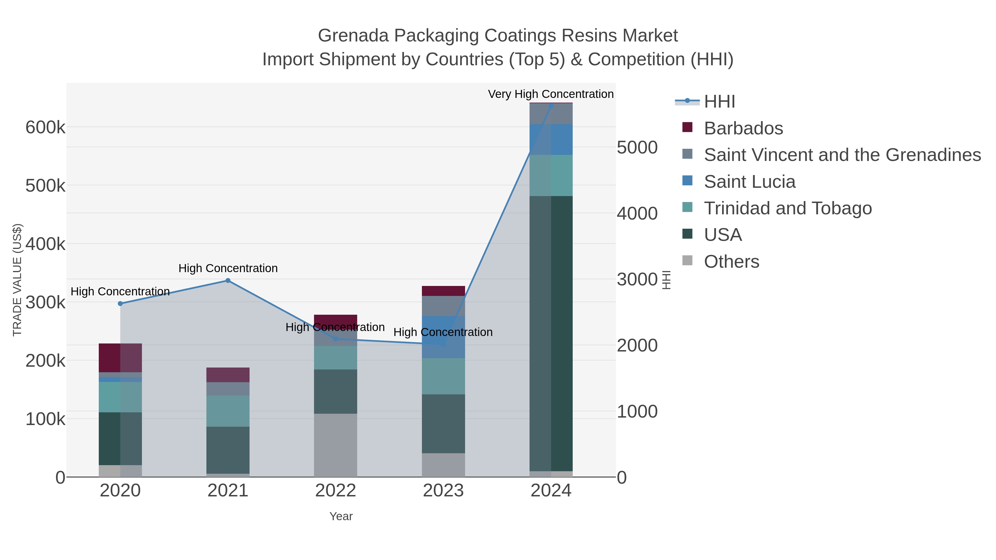Click the Others gray legend swatch
This screenshot has width=996, height=560.
click(x=688, y=261)
